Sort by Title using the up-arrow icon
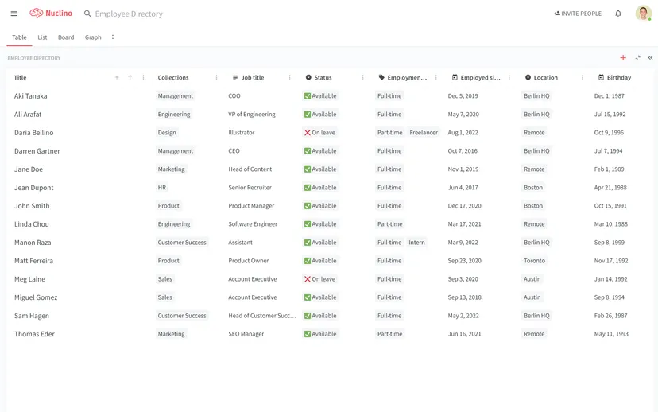Viewport: 658px width, 412px height. 130,77
